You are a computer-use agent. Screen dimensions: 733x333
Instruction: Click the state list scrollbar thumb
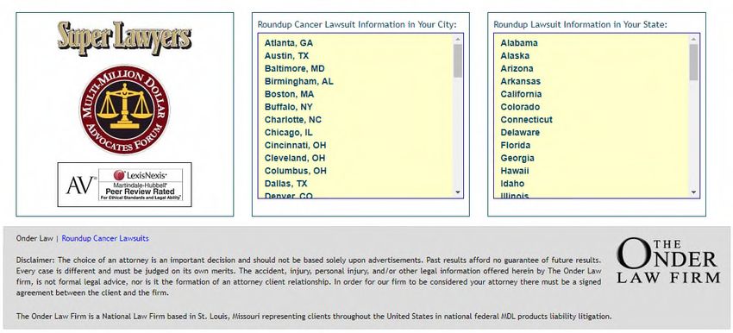(x=693, y=62)
